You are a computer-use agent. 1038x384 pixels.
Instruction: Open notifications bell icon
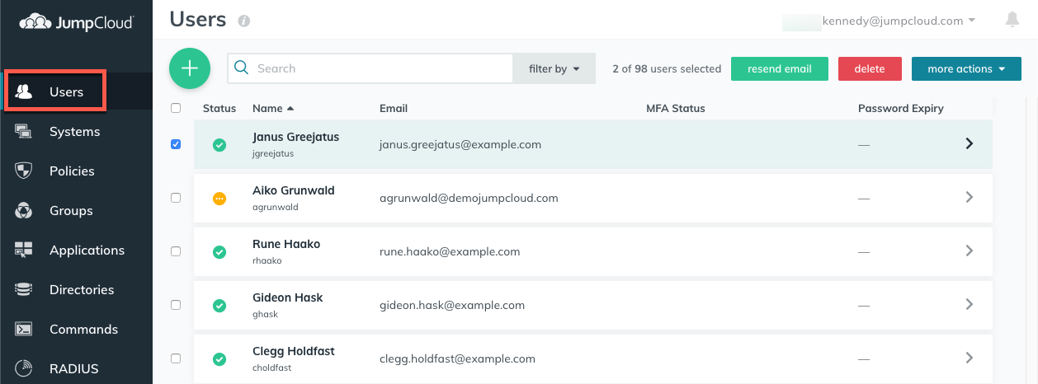[x=1012, y=20]
